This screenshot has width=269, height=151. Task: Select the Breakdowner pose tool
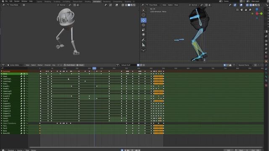[x=143, y=50]
